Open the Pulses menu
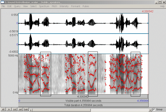166x112 pixels. 86,6
